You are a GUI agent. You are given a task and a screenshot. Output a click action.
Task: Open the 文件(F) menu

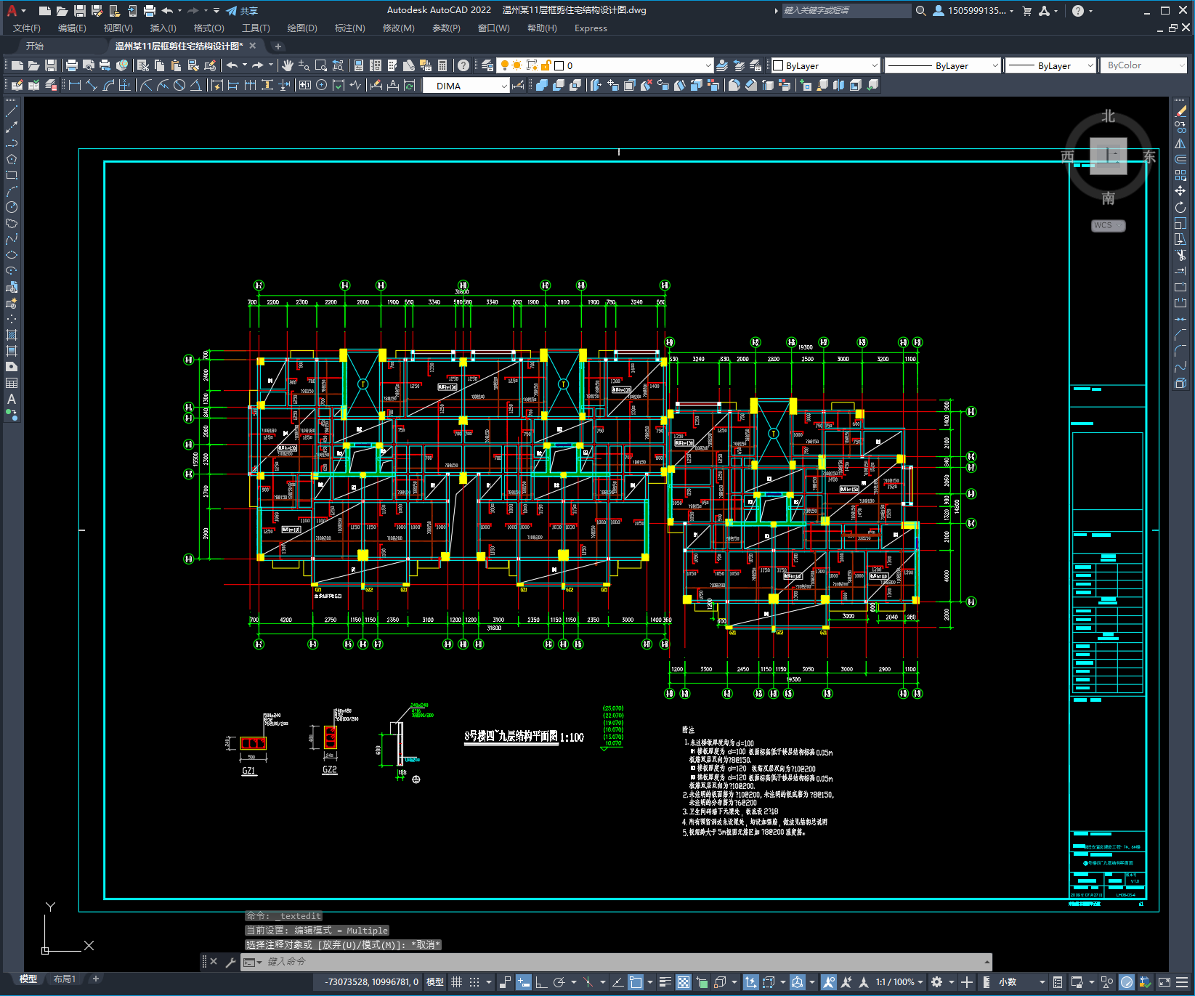(27, 28)
